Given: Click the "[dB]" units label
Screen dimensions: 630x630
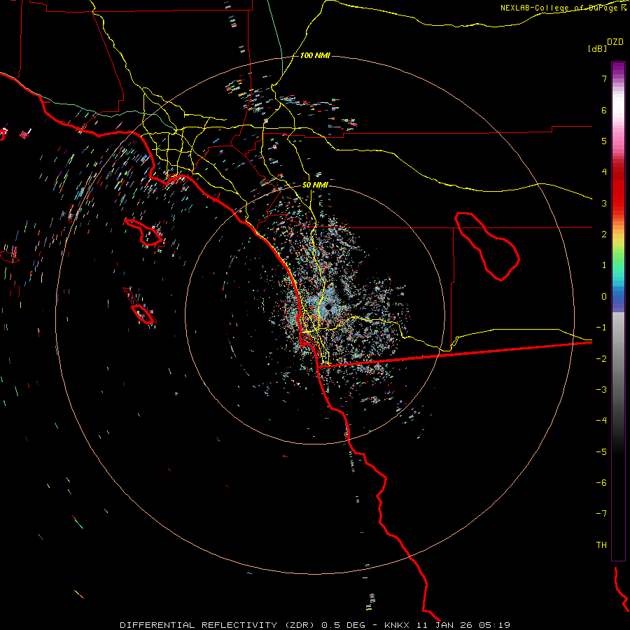Looking at the screenshot, I should point(597,48).
